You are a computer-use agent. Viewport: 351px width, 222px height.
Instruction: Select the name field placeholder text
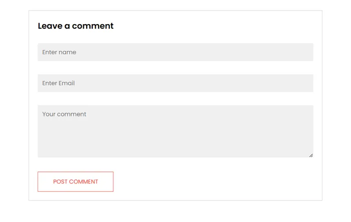(x=59, y=52)
